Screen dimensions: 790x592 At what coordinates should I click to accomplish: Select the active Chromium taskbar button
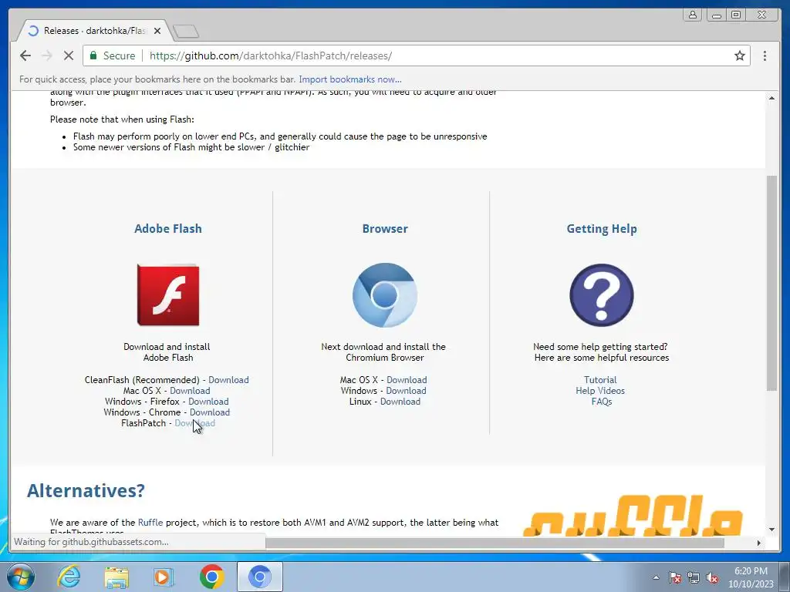[x=259, y=577]
